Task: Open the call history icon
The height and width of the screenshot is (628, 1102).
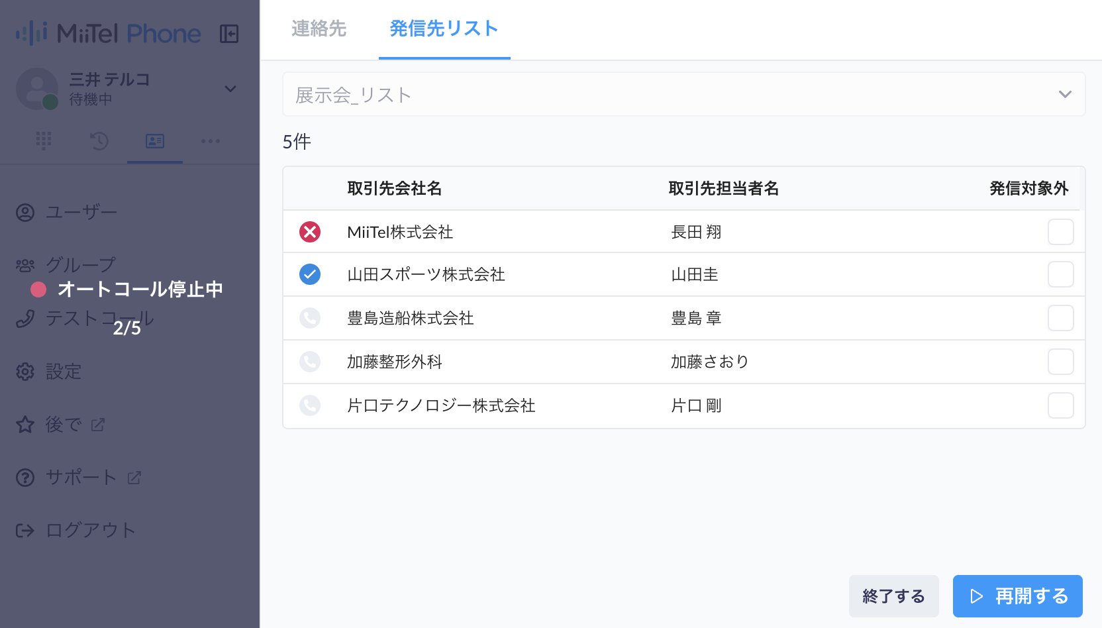Action: tap(99, 140)
